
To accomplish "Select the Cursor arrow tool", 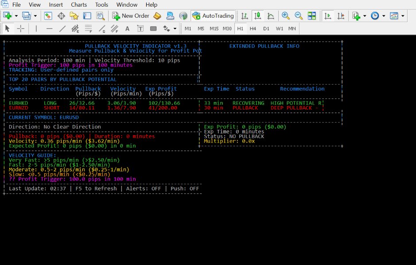I will [x=8, y=29].
